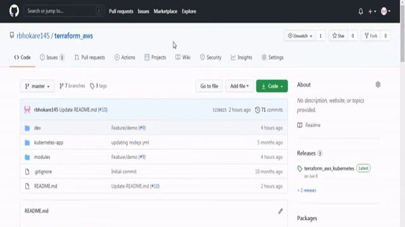Open pull request #10 in latest commit

click(103, 110)
